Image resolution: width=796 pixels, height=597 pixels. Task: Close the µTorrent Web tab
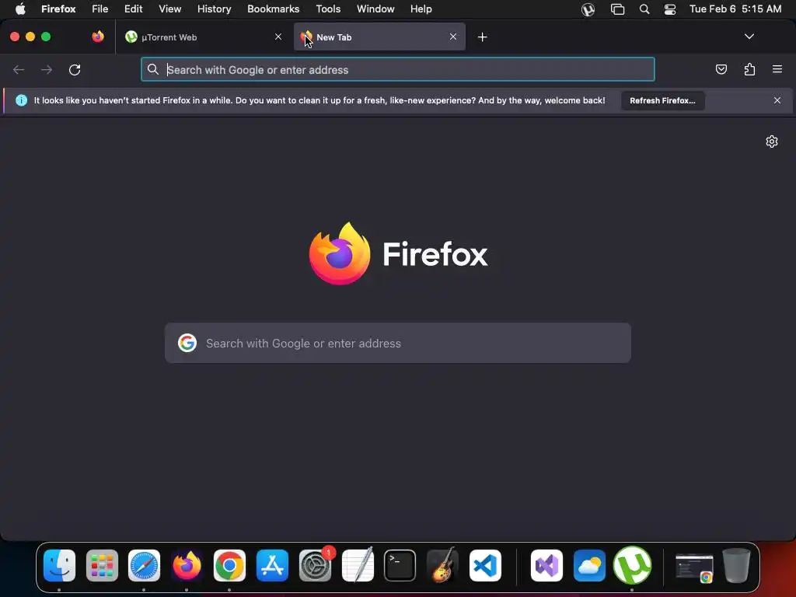pyautogui.click(x=278, y=37)
